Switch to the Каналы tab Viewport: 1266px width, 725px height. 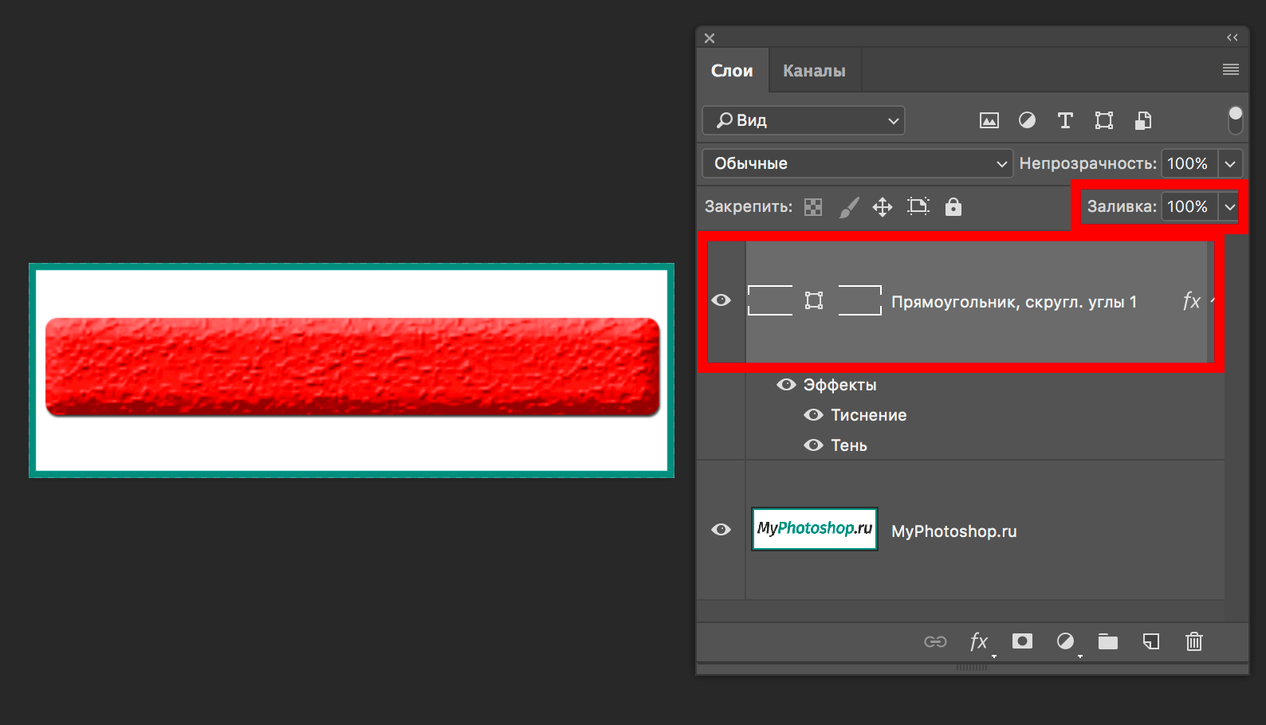814,71
